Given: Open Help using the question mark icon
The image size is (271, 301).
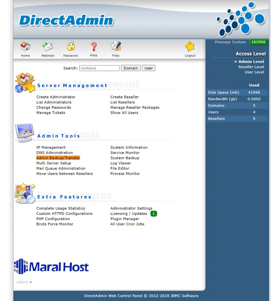Looking at the screenshot, I should tap(93, 48).
